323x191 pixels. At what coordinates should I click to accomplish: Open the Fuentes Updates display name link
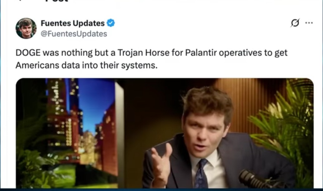[73, 23]
